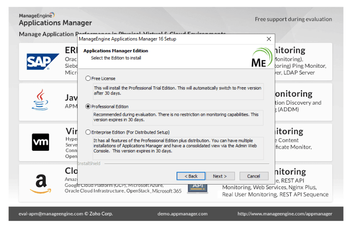Cancel the setup wizard
The width and height of the screenshot is (351, 228).
pyautogui.click(x=254, y=176)
